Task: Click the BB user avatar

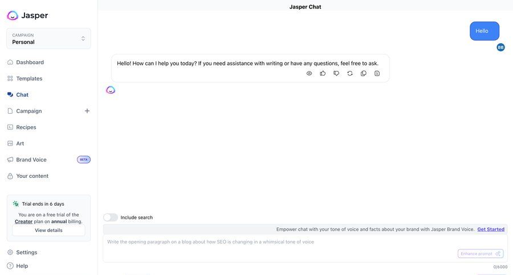Action: pos(500,47)
